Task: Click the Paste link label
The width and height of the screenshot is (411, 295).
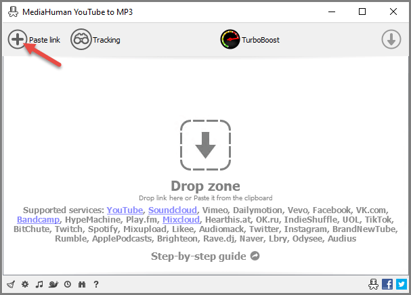Action: (x=45, y=40)
